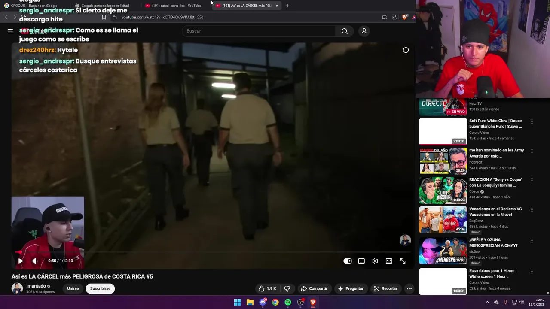Image resolution: width=550 pixels, height=309 pixels.
Task: Click the browser address bar URL
Action: point(162,17)
